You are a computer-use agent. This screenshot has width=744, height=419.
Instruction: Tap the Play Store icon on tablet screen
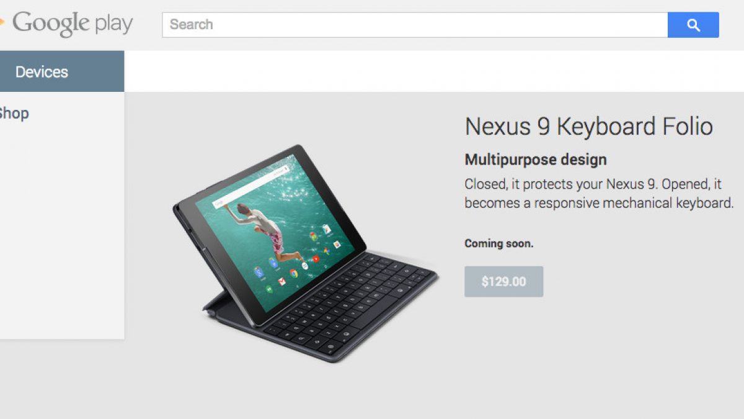327,229
